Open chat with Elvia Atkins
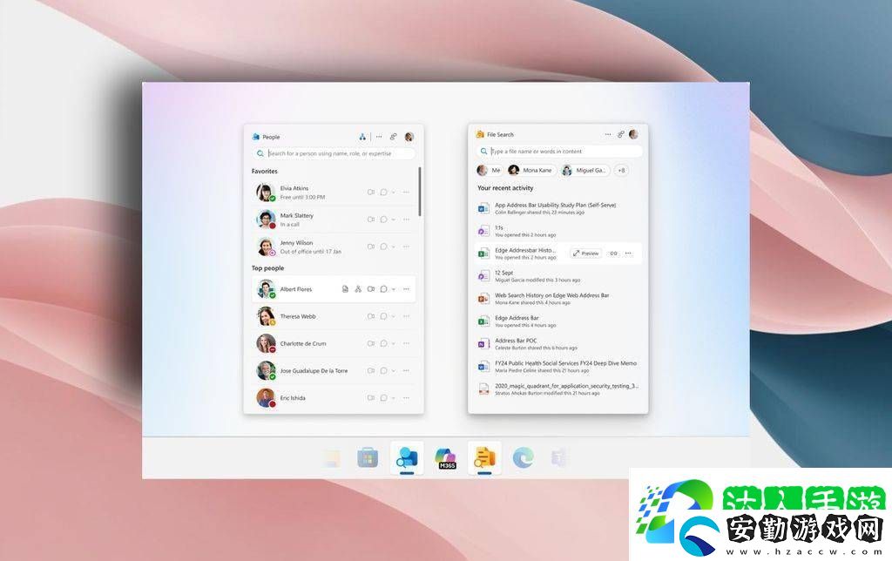 (x=383, y=193)
